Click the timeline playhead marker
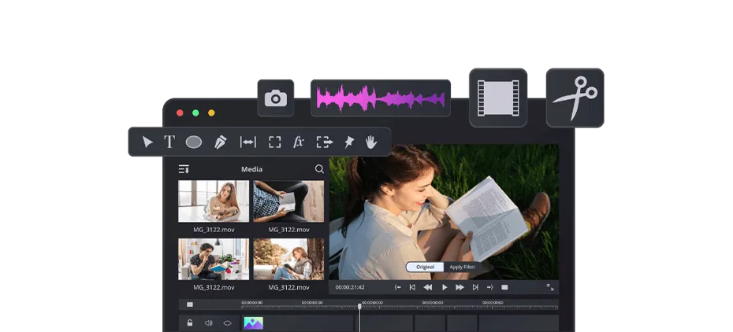This screenshot has height=332, width=733. coord(359,305)
